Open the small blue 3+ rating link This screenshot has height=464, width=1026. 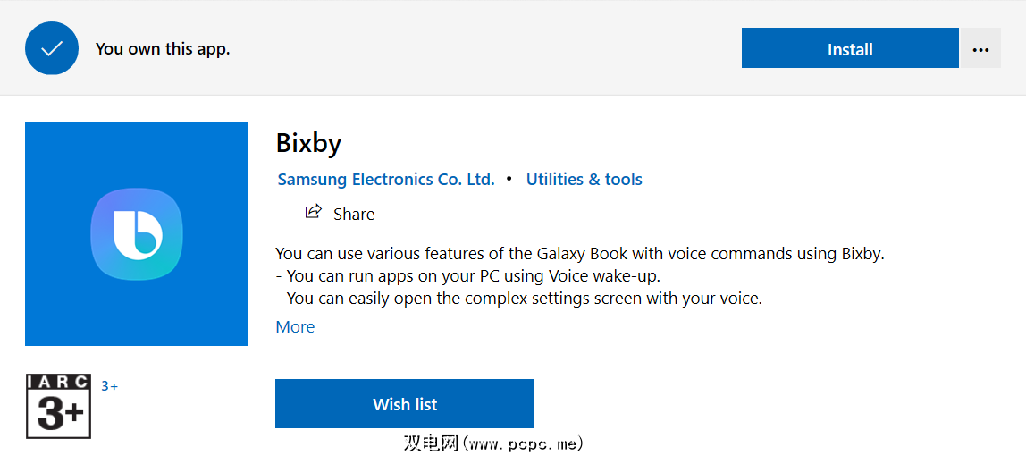(x=109, y=386)
